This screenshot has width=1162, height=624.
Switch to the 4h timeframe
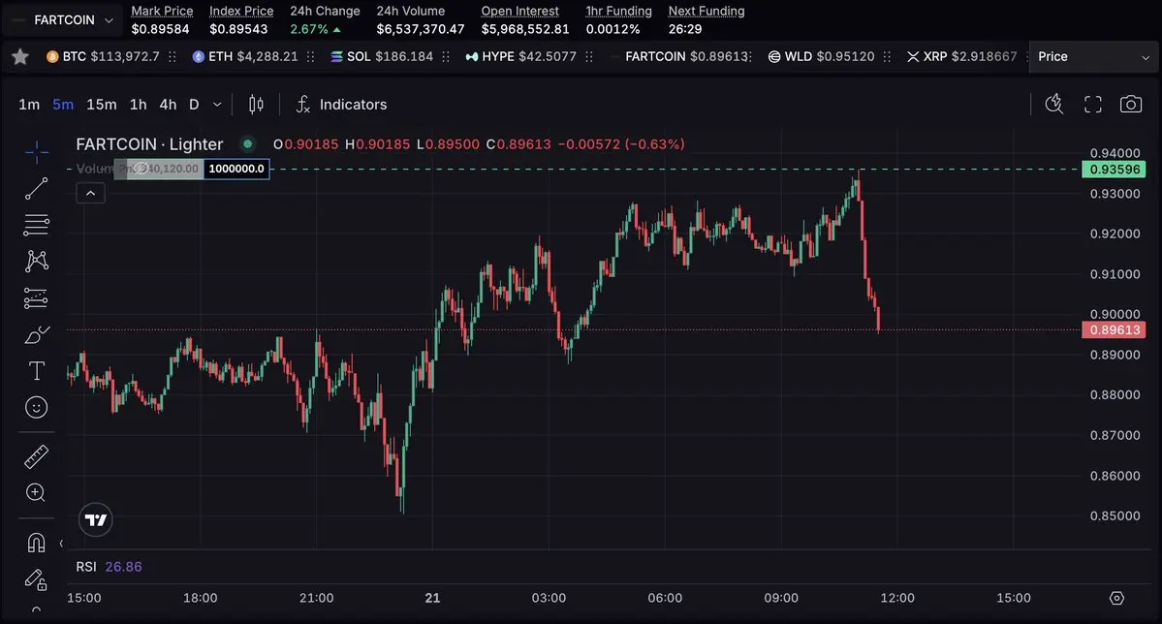169,105
